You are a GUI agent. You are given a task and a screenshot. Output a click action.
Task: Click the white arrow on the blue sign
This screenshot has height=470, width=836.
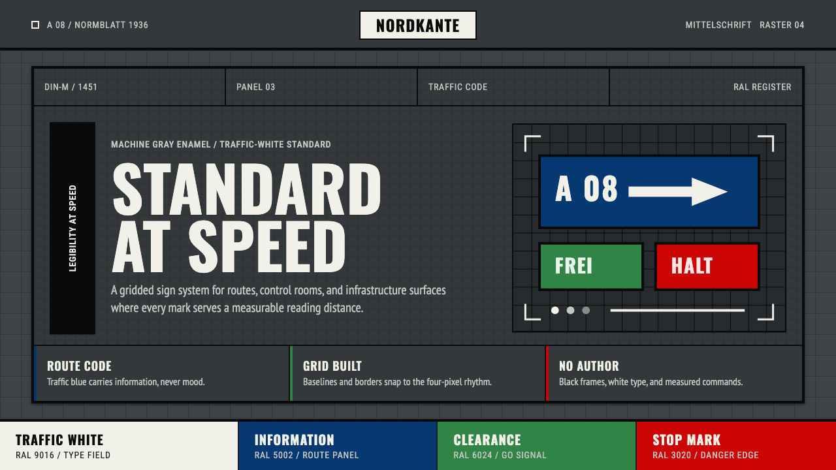coord(678,191)
